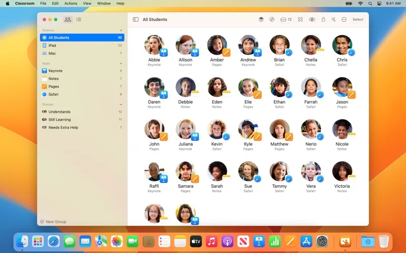Open Spotlight search in menu bar

(x=370, y=4)
